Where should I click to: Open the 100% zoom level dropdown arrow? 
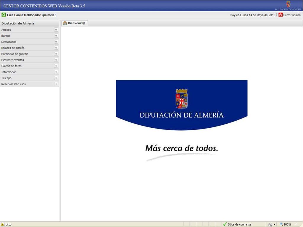tap(296, 224)
